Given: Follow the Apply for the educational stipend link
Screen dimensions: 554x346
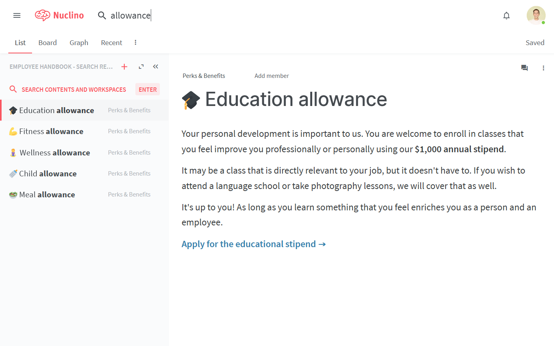Looking at the screenshot, I should point(254,244).
